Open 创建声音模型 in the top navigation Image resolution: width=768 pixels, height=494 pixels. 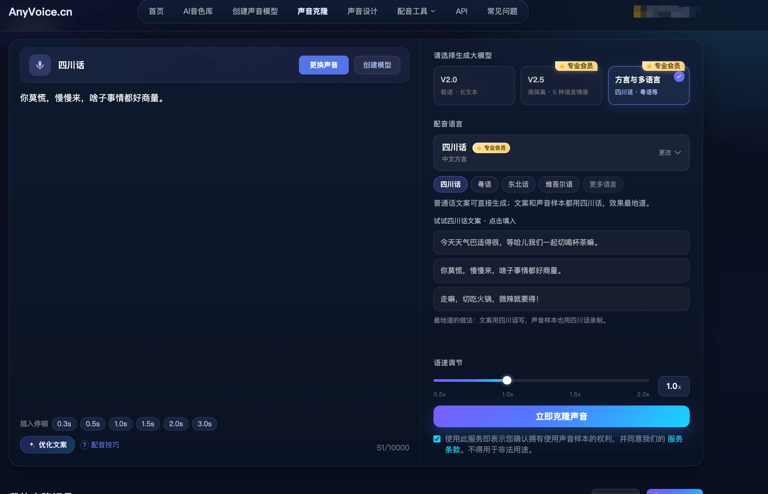[255, 12]
